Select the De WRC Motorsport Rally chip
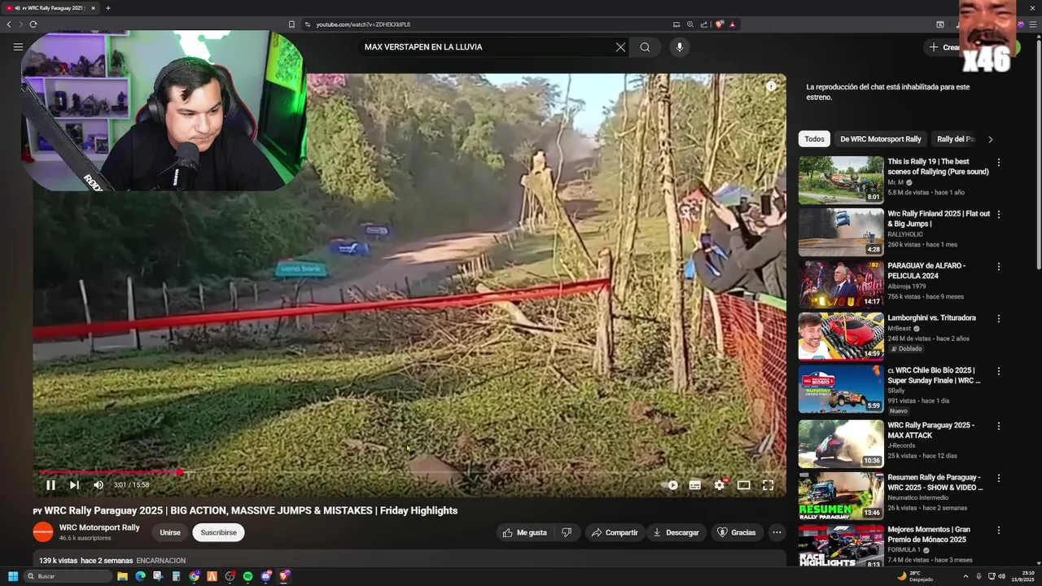The width and height of the screenshot is (1042, 586). click(x=881, y=139)
